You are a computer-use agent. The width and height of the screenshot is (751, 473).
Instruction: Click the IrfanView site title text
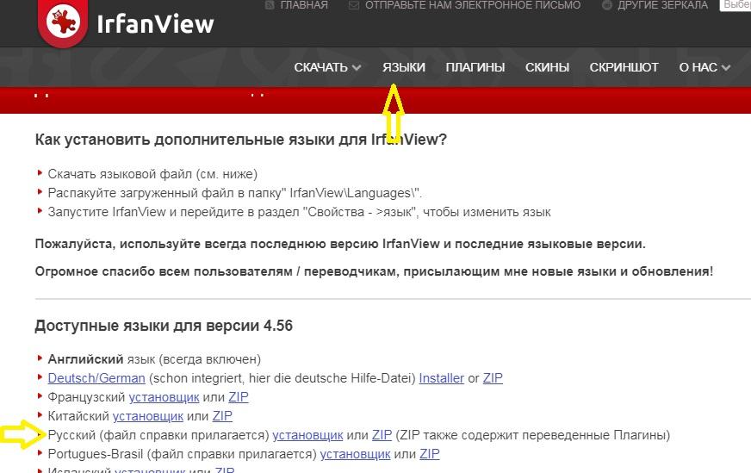point(155,24)
